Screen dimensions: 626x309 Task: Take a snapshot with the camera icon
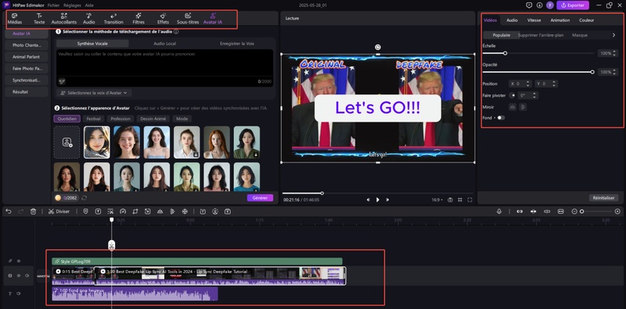tap(451, 200)
